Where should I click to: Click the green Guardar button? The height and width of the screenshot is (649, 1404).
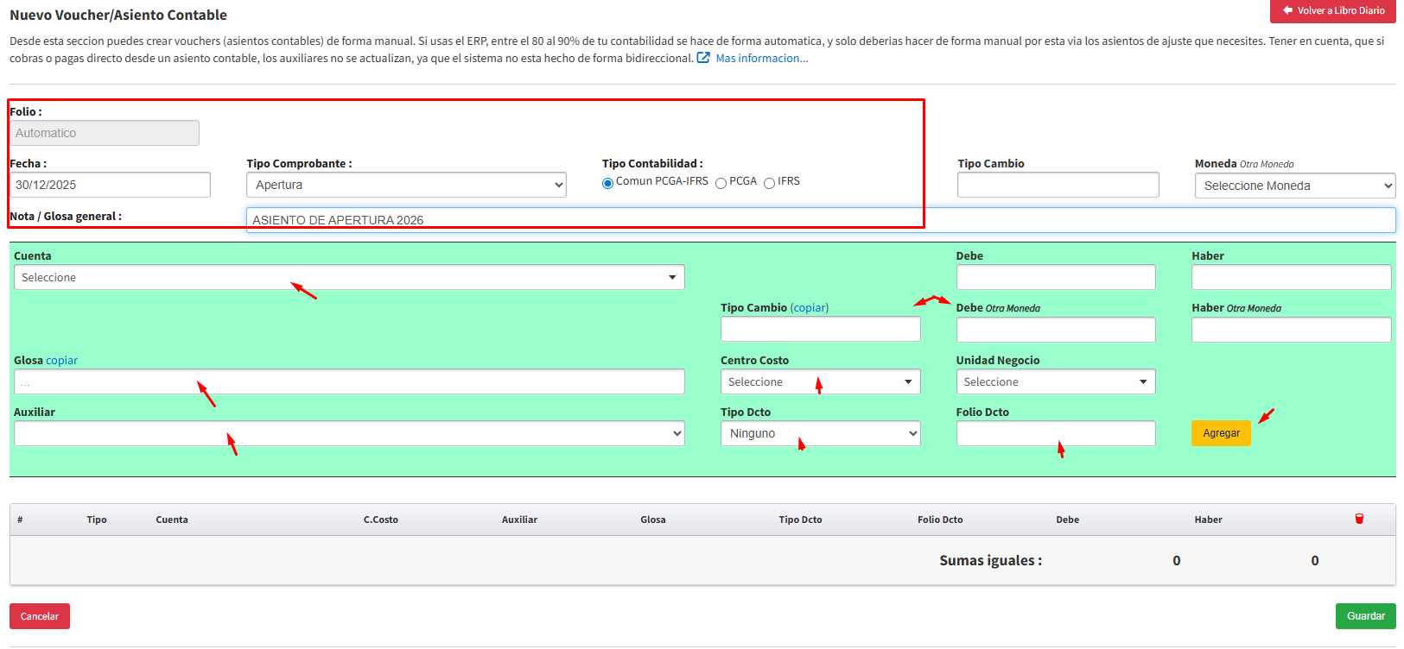(x=1365, y=615)
